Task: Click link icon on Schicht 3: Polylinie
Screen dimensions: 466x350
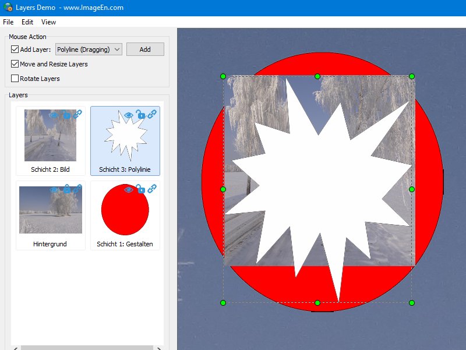Action: click(x=152, y=114)
